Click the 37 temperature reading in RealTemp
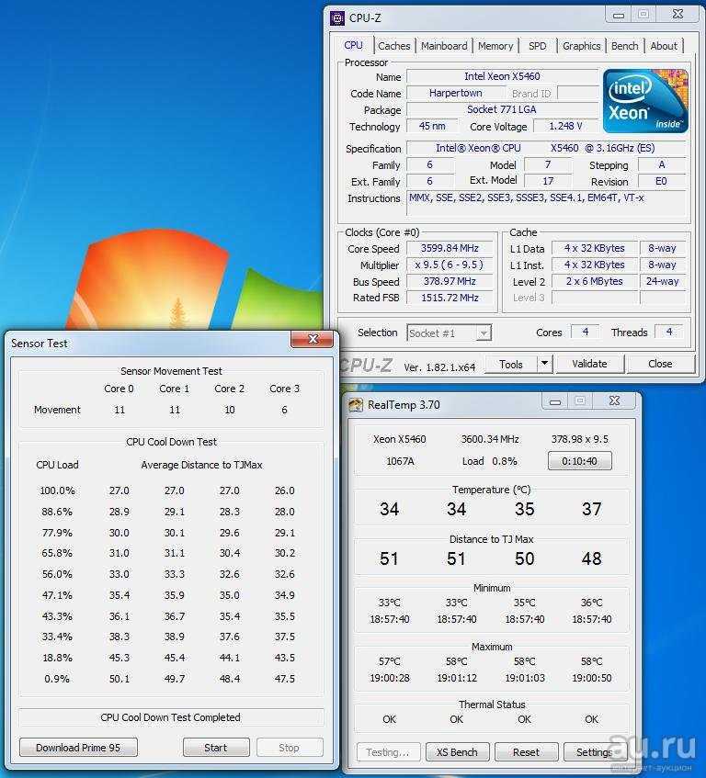Screen dimensions: 706x778 click(591, 509)
